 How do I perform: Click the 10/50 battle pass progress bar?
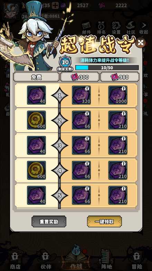pos(107,68)
